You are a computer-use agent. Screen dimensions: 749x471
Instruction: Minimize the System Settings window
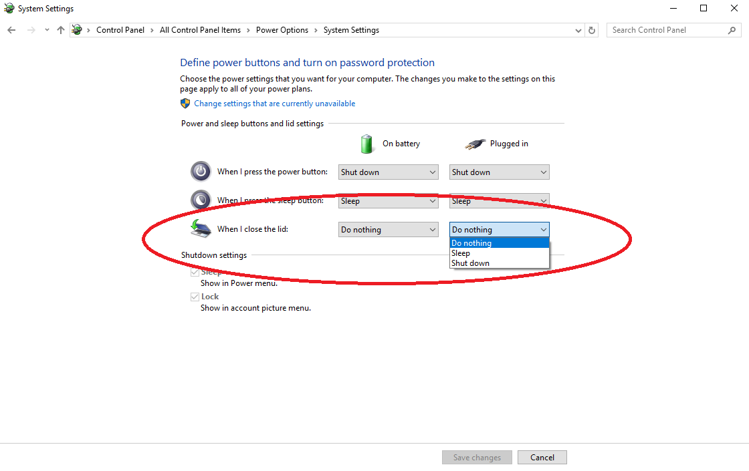click(673, 8)
